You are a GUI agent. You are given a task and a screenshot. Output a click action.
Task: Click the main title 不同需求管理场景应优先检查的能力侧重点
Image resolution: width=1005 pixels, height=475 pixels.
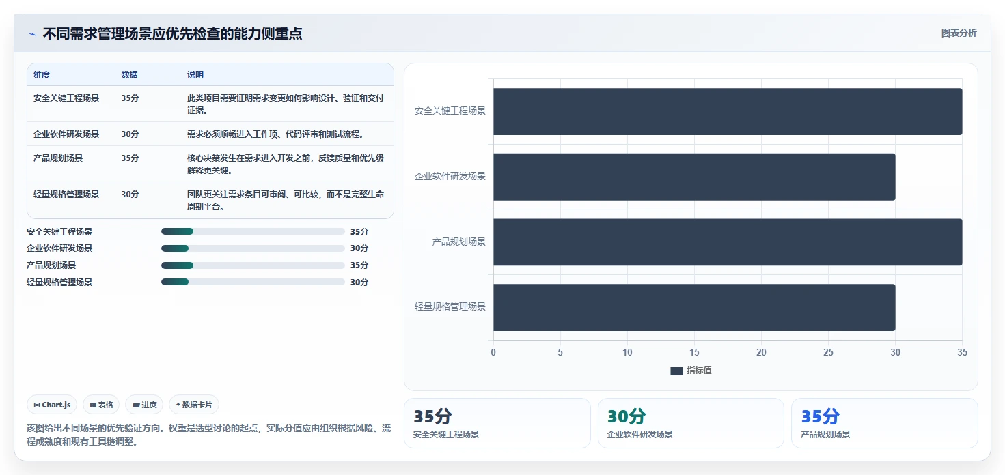pyautogui.click(x=172, y=33)
